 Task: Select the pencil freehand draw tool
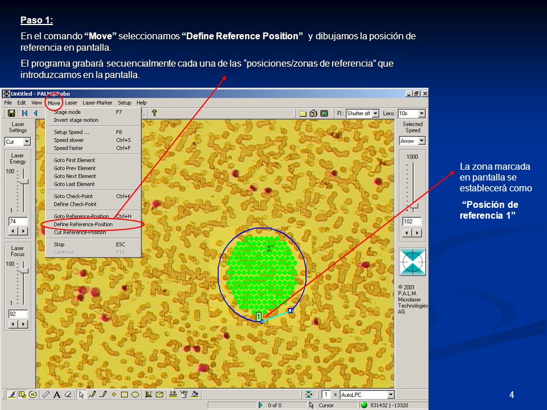click(x=11, y=394)
